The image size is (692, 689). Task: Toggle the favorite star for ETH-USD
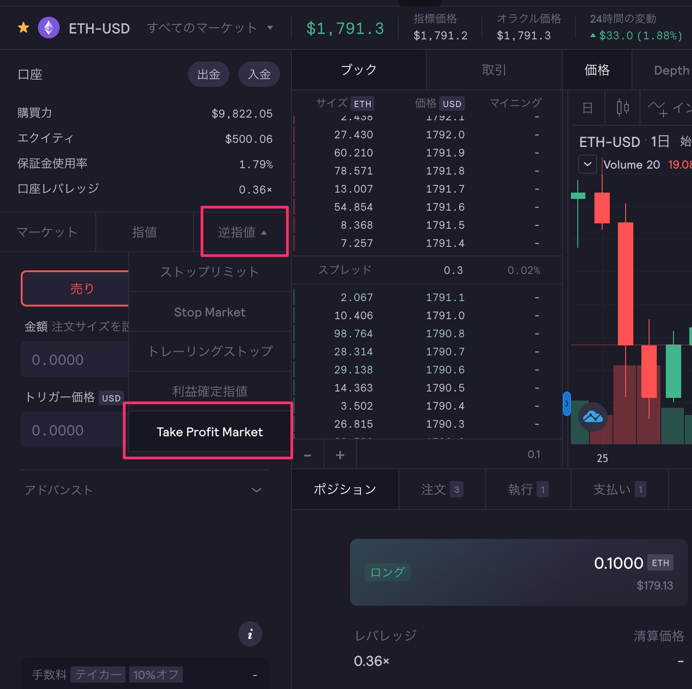[x=23, y=28]
